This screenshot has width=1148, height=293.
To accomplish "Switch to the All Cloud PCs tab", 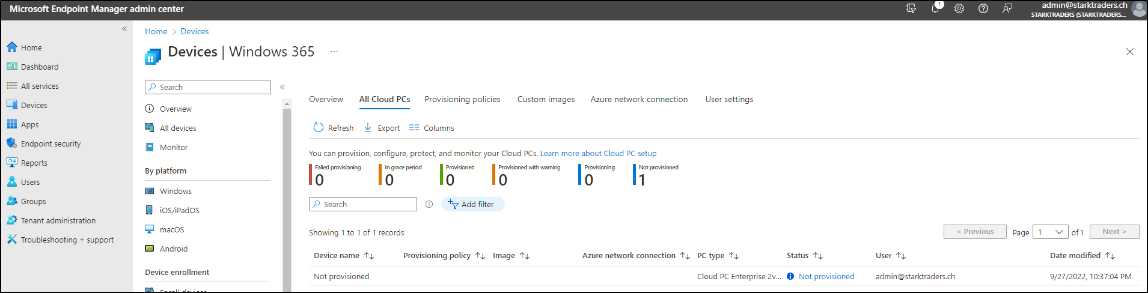I will pos(385,99).
